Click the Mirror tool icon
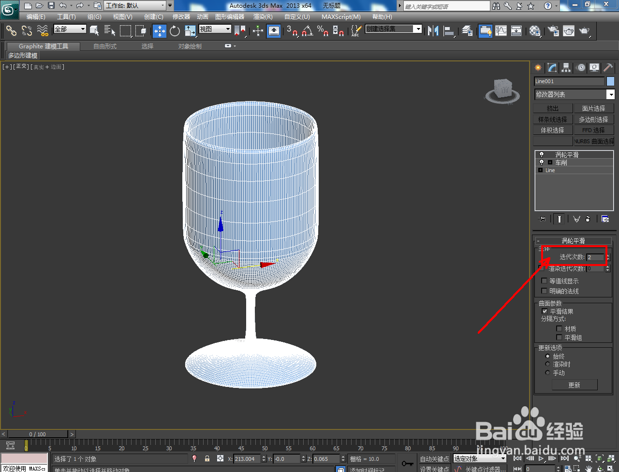619x472 pixels. [x=433, y=31]
